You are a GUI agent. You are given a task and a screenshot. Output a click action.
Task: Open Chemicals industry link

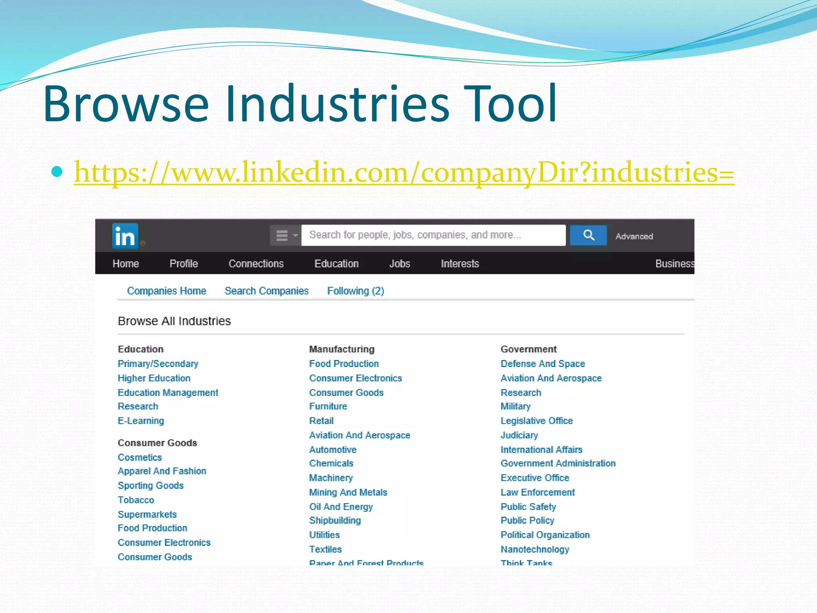[x=331, y=463]
